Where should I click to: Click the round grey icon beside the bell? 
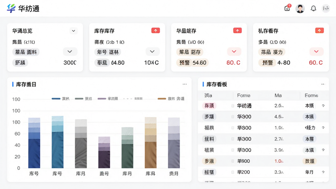click(326, 8)
